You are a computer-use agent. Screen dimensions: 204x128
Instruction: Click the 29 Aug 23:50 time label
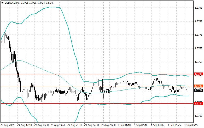coord(108,125)
